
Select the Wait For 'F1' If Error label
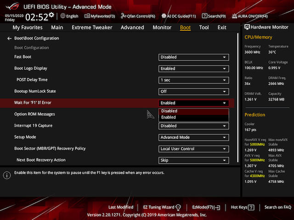pos(33,103)
